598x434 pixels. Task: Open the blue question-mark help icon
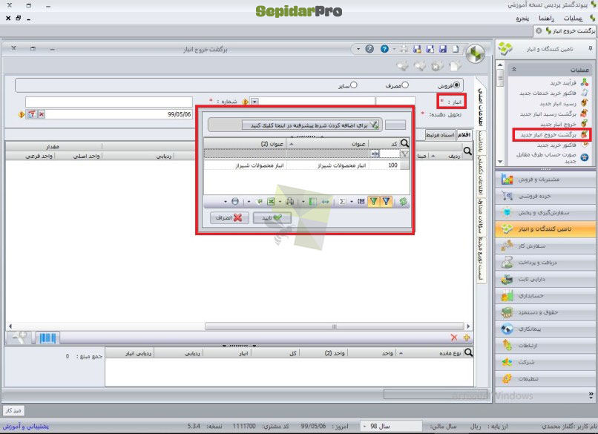click(x=384, y=49)
